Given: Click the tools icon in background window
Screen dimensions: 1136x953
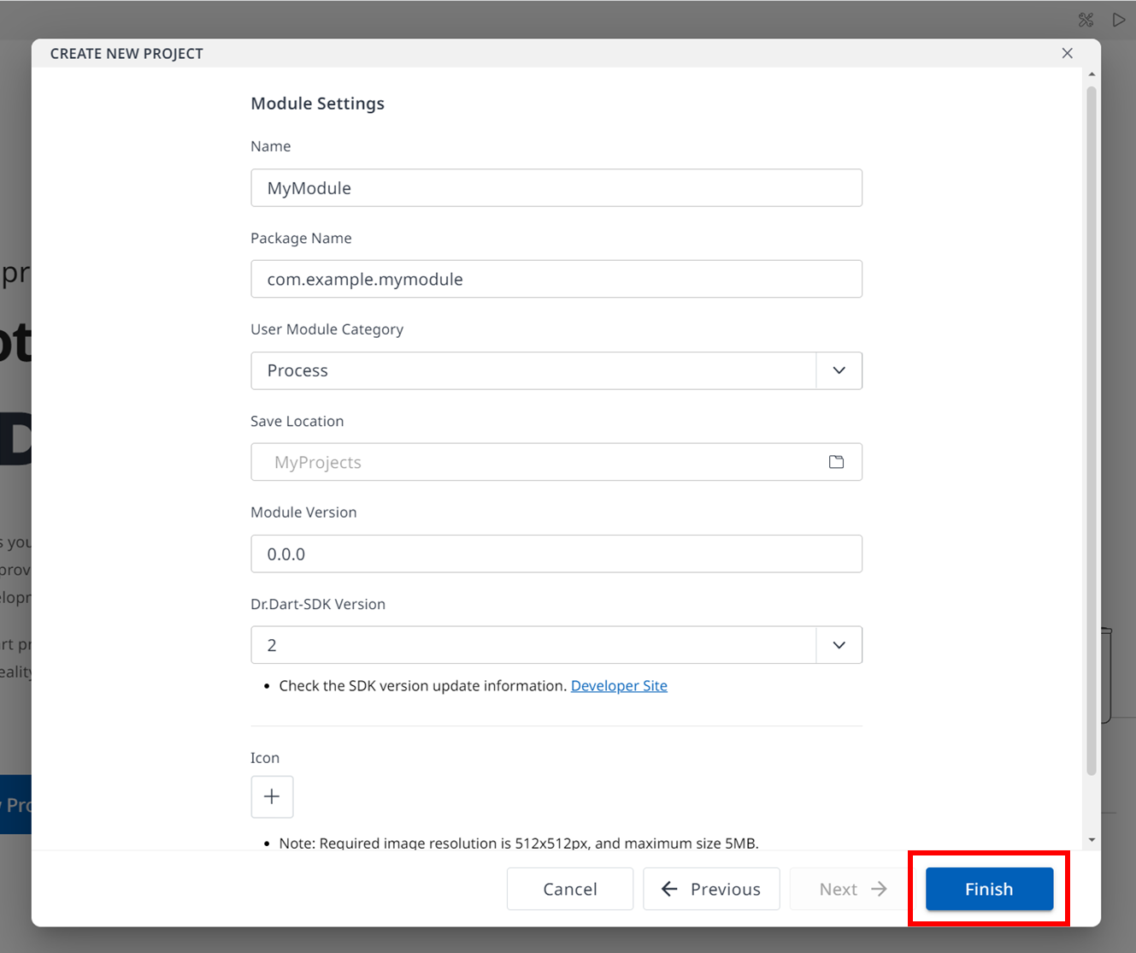Looking at the screenshot, I should pyautogui.click(x=1086, y=19).
